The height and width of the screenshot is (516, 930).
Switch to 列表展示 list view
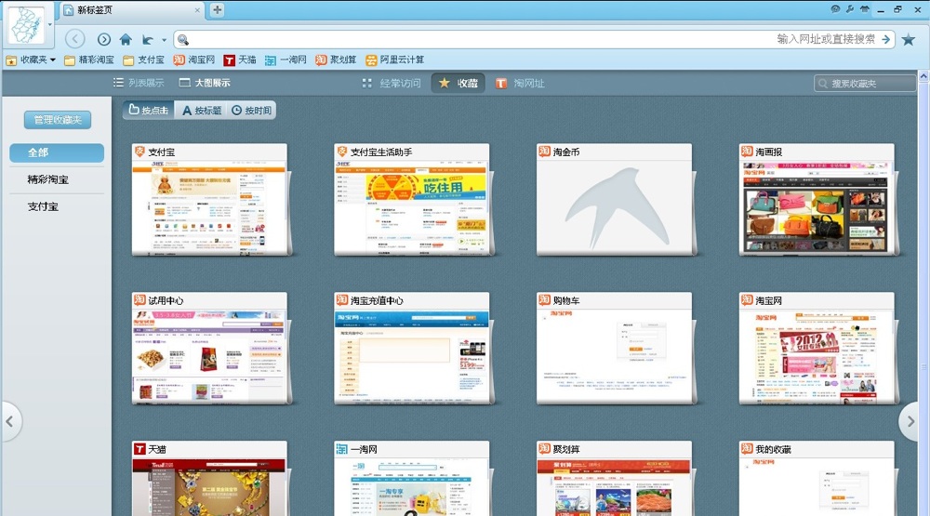(139, 83)
